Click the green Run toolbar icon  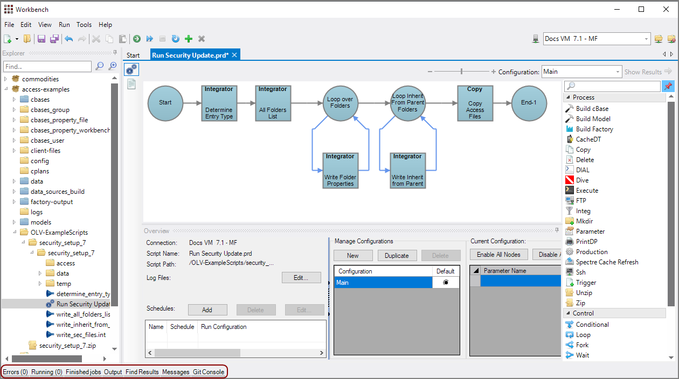(137, 39)
